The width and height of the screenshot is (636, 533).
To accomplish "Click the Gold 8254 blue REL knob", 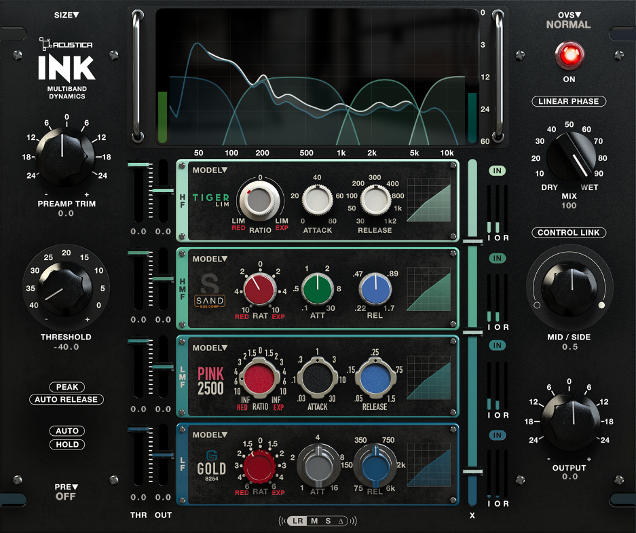I will tap(375, 466).
